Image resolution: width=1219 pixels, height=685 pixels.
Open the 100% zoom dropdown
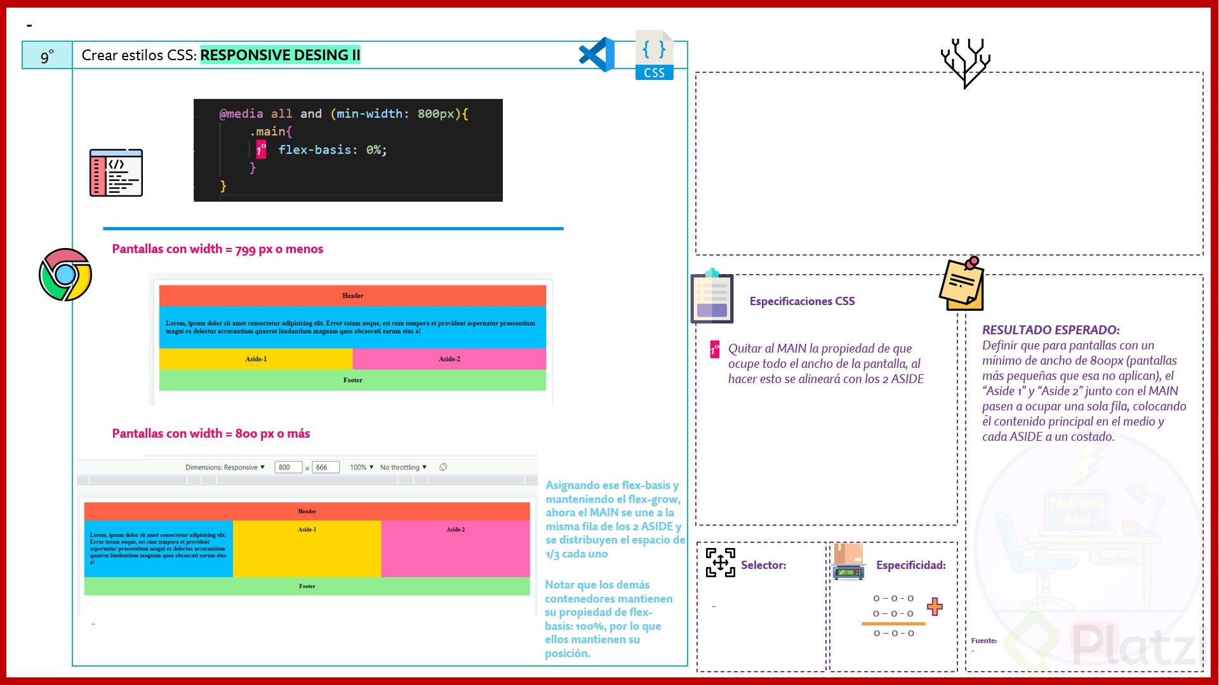361,467
